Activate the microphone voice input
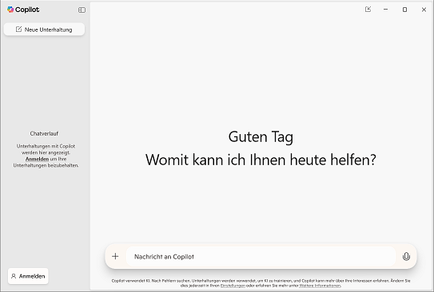 [x=406, y=257]
